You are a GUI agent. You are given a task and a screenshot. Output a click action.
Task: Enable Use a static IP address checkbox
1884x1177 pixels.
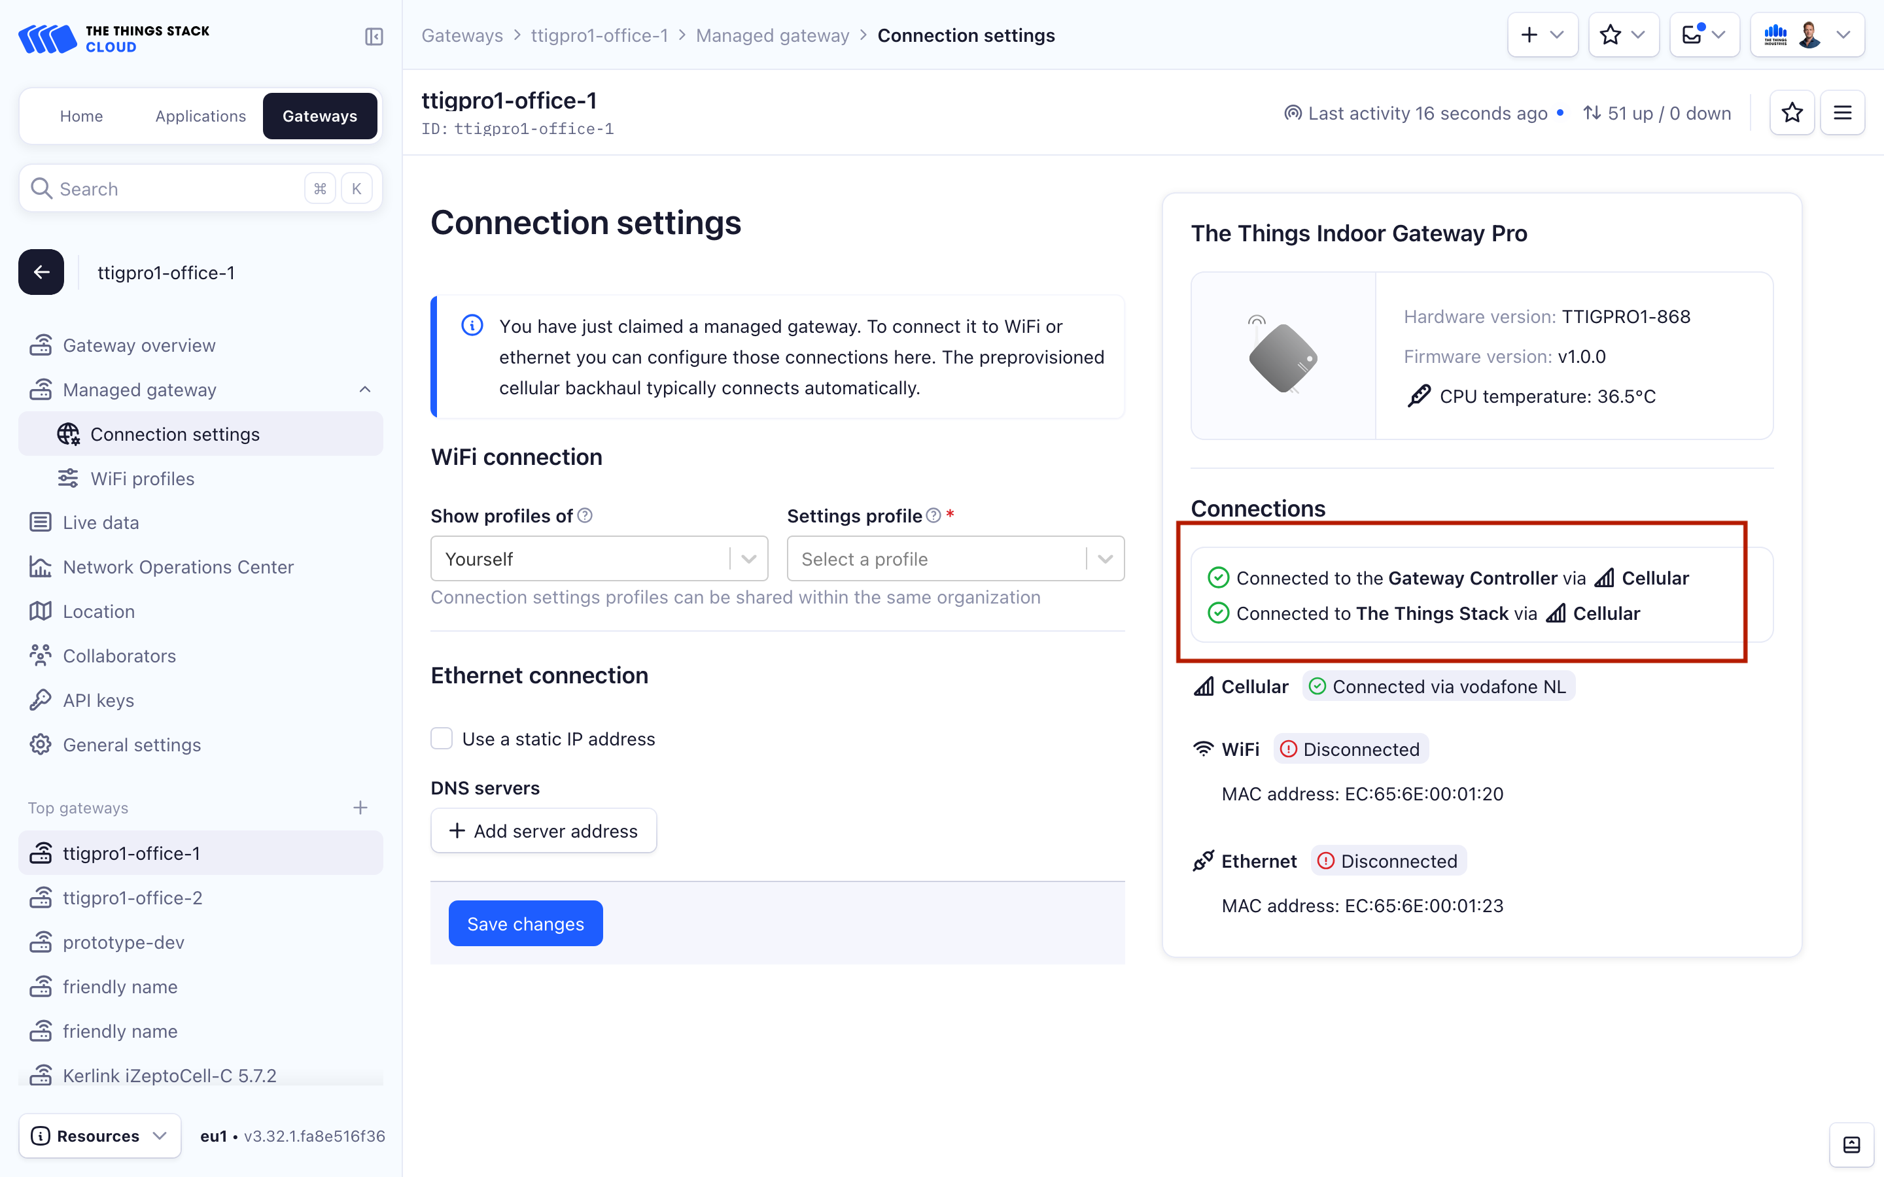point(442,739)
